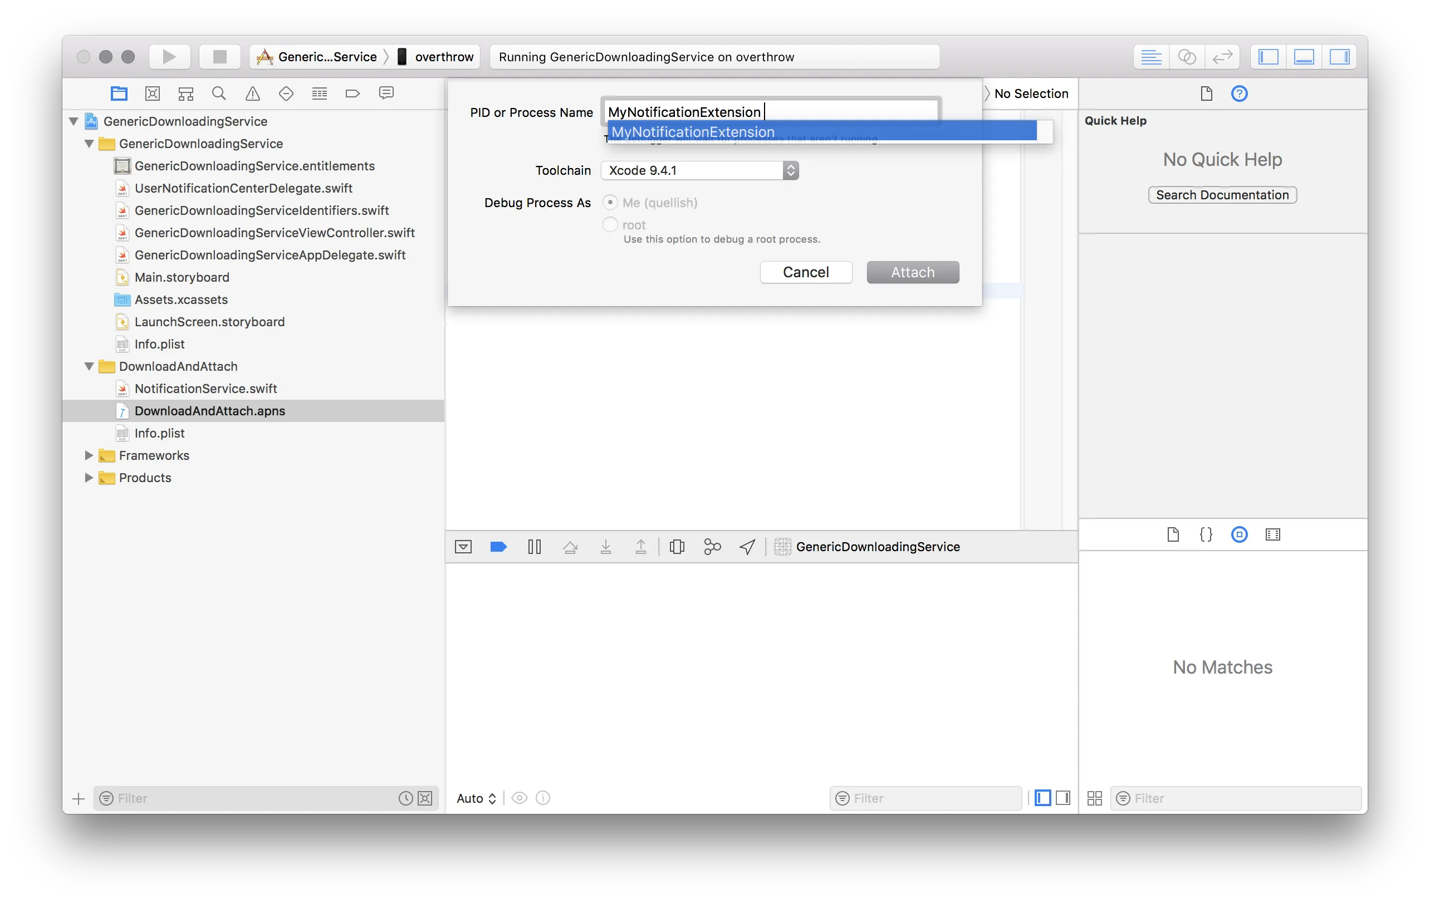Select Me (quellish) radio button

coord(610,203)
